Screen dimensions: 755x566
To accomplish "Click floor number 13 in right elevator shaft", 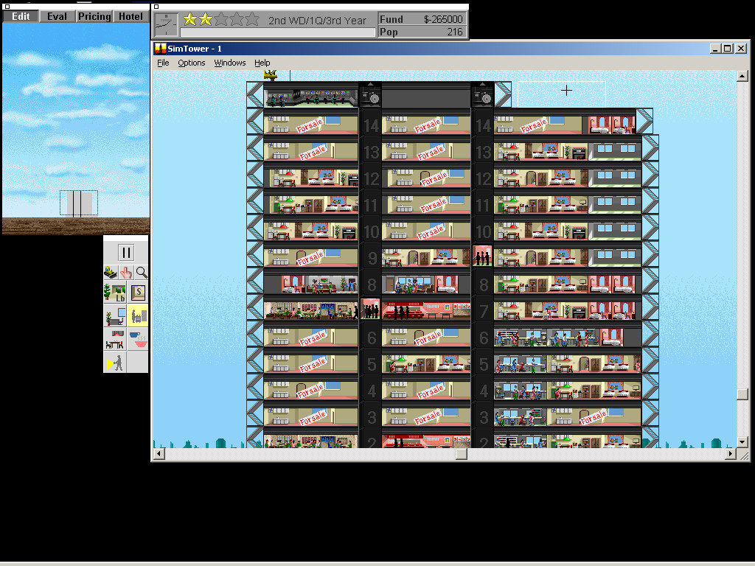I will pos(482,153).
